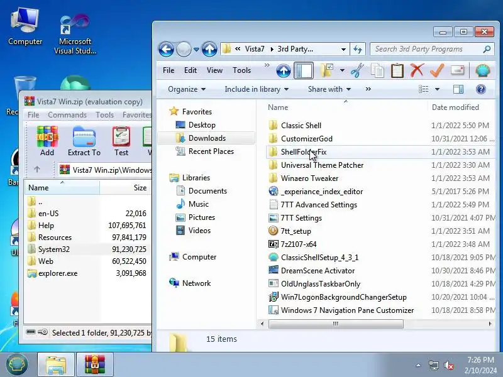Expand address bar history dropdown
Image resolution: width=503 pixels, height=377 pixels.
(343, 50)
